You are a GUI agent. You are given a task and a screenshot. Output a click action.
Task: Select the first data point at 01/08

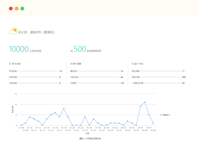[21, 125]
